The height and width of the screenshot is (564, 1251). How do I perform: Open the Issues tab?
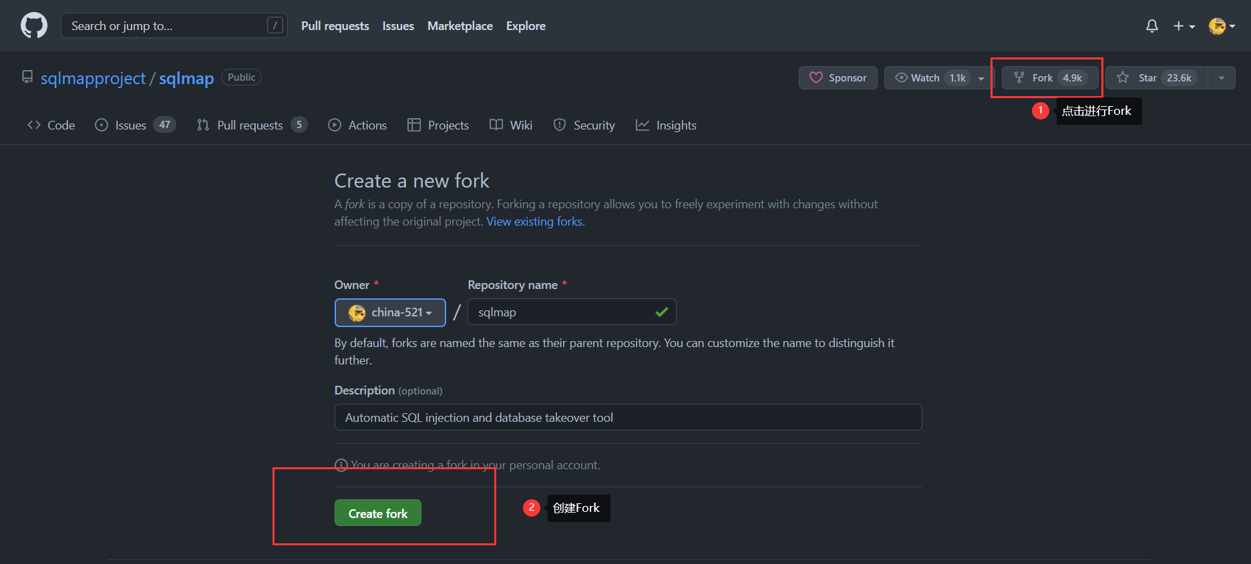[x=136, y=125]
